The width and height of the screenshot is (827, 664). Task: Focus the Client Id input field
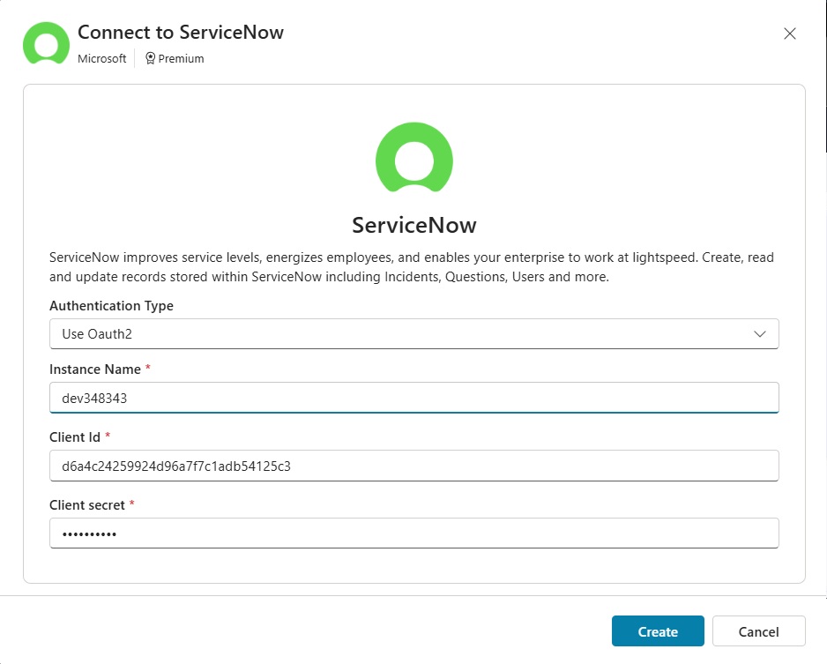click(414, 466)
